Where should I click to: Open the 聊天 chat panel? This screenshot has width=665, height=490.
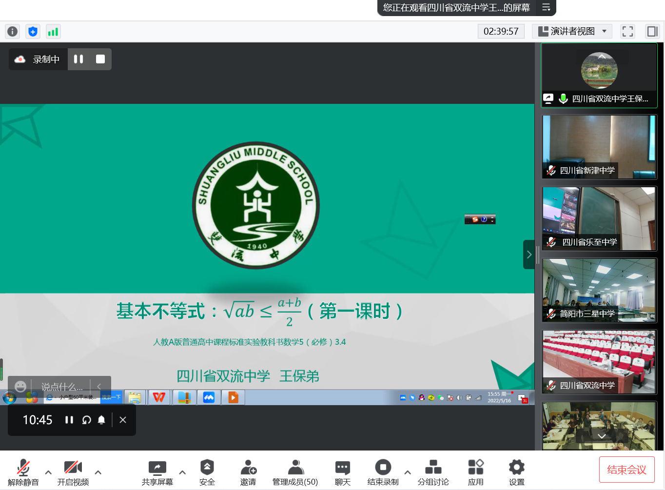pyautogui.click(x=342, y=472)
